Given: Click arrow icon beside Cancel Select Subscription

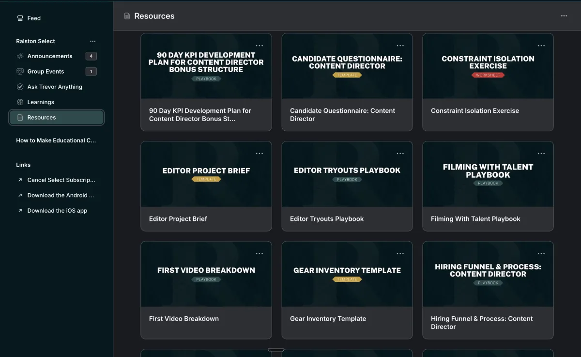Looking at the screenshot, I should (20, 180).
